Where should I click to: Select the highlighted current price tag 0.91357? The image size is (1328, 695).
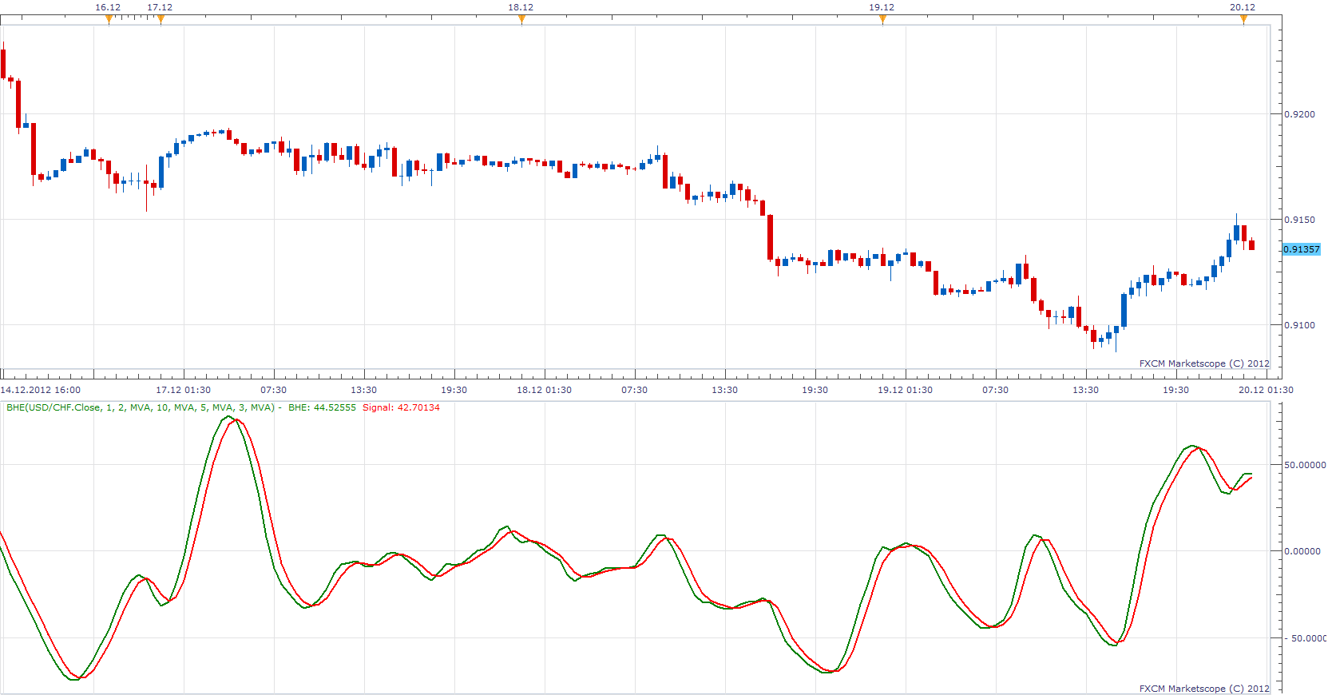1302,249
